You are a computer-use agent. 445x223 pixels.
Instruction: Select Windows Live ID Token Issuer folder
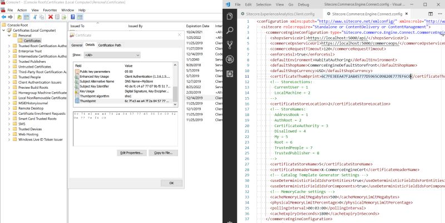pyautogui.click(x=40, y=139)
